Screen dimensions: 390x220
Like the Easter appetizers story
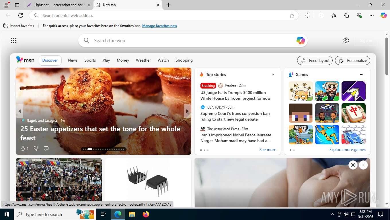pyautogui.click(x=23, y=148)
